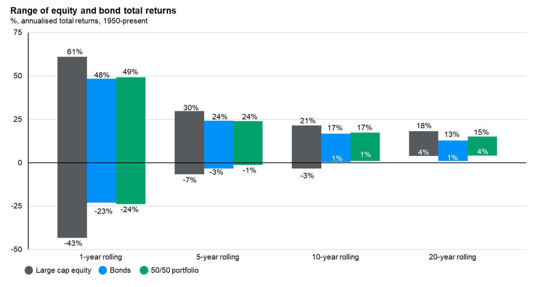Viewport: 541px width, 287px height.
Task: Click the blue Bonds legend swatch
Action: coord(103,270)
